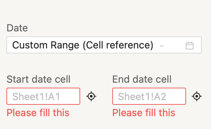
Task: Click the Sheet1!A2 placeholder text
Action: coord(142,97)
